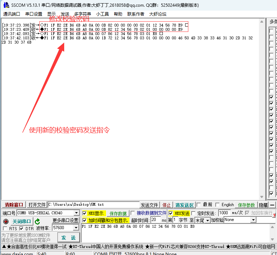
Task: Click the large 发送 send button
Action: pyautogui.click(x=68, y=238)
